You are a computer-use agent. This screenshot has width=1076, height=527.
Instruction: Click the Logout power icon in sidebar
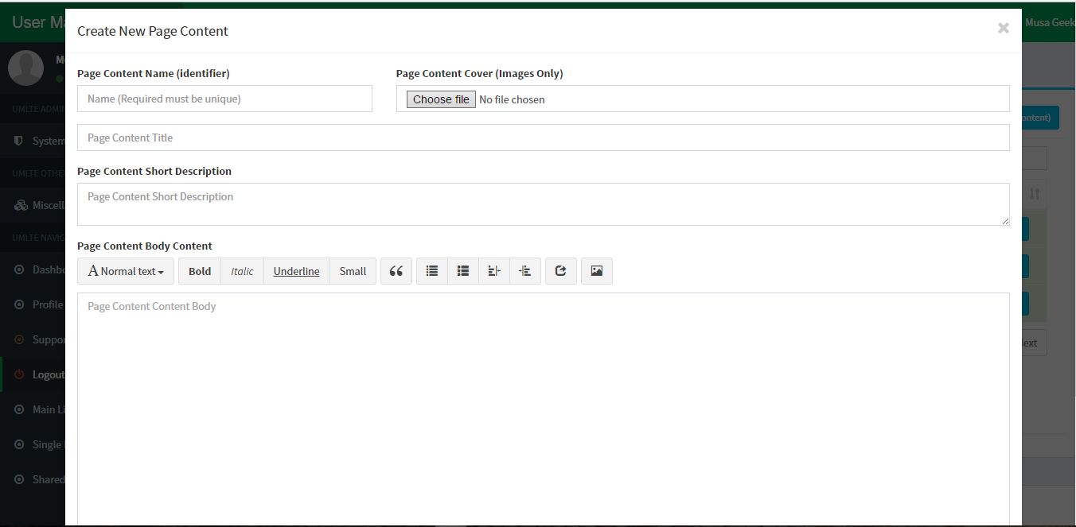(19, 374)
